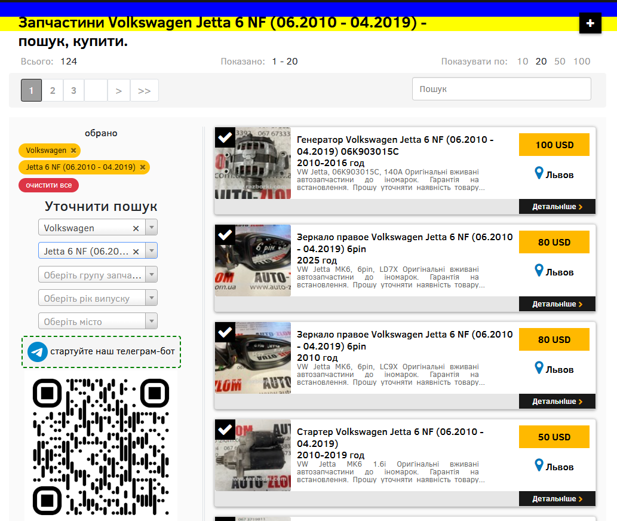Click the 80 USD price on 2010 год mirror

[x=554, y=339]
